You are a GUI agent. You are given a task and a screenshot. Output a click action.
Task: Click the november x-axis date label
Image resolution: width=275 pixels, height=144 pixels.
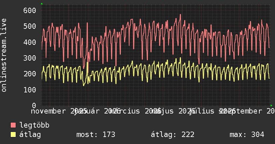click(x=48, y=111)
